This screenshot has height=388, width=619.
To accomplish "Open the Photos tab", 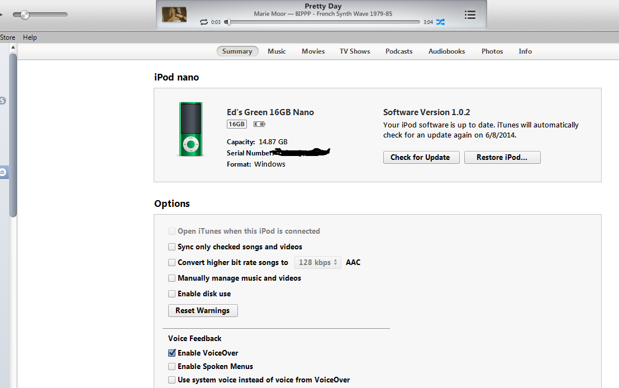I will (492, 51).
